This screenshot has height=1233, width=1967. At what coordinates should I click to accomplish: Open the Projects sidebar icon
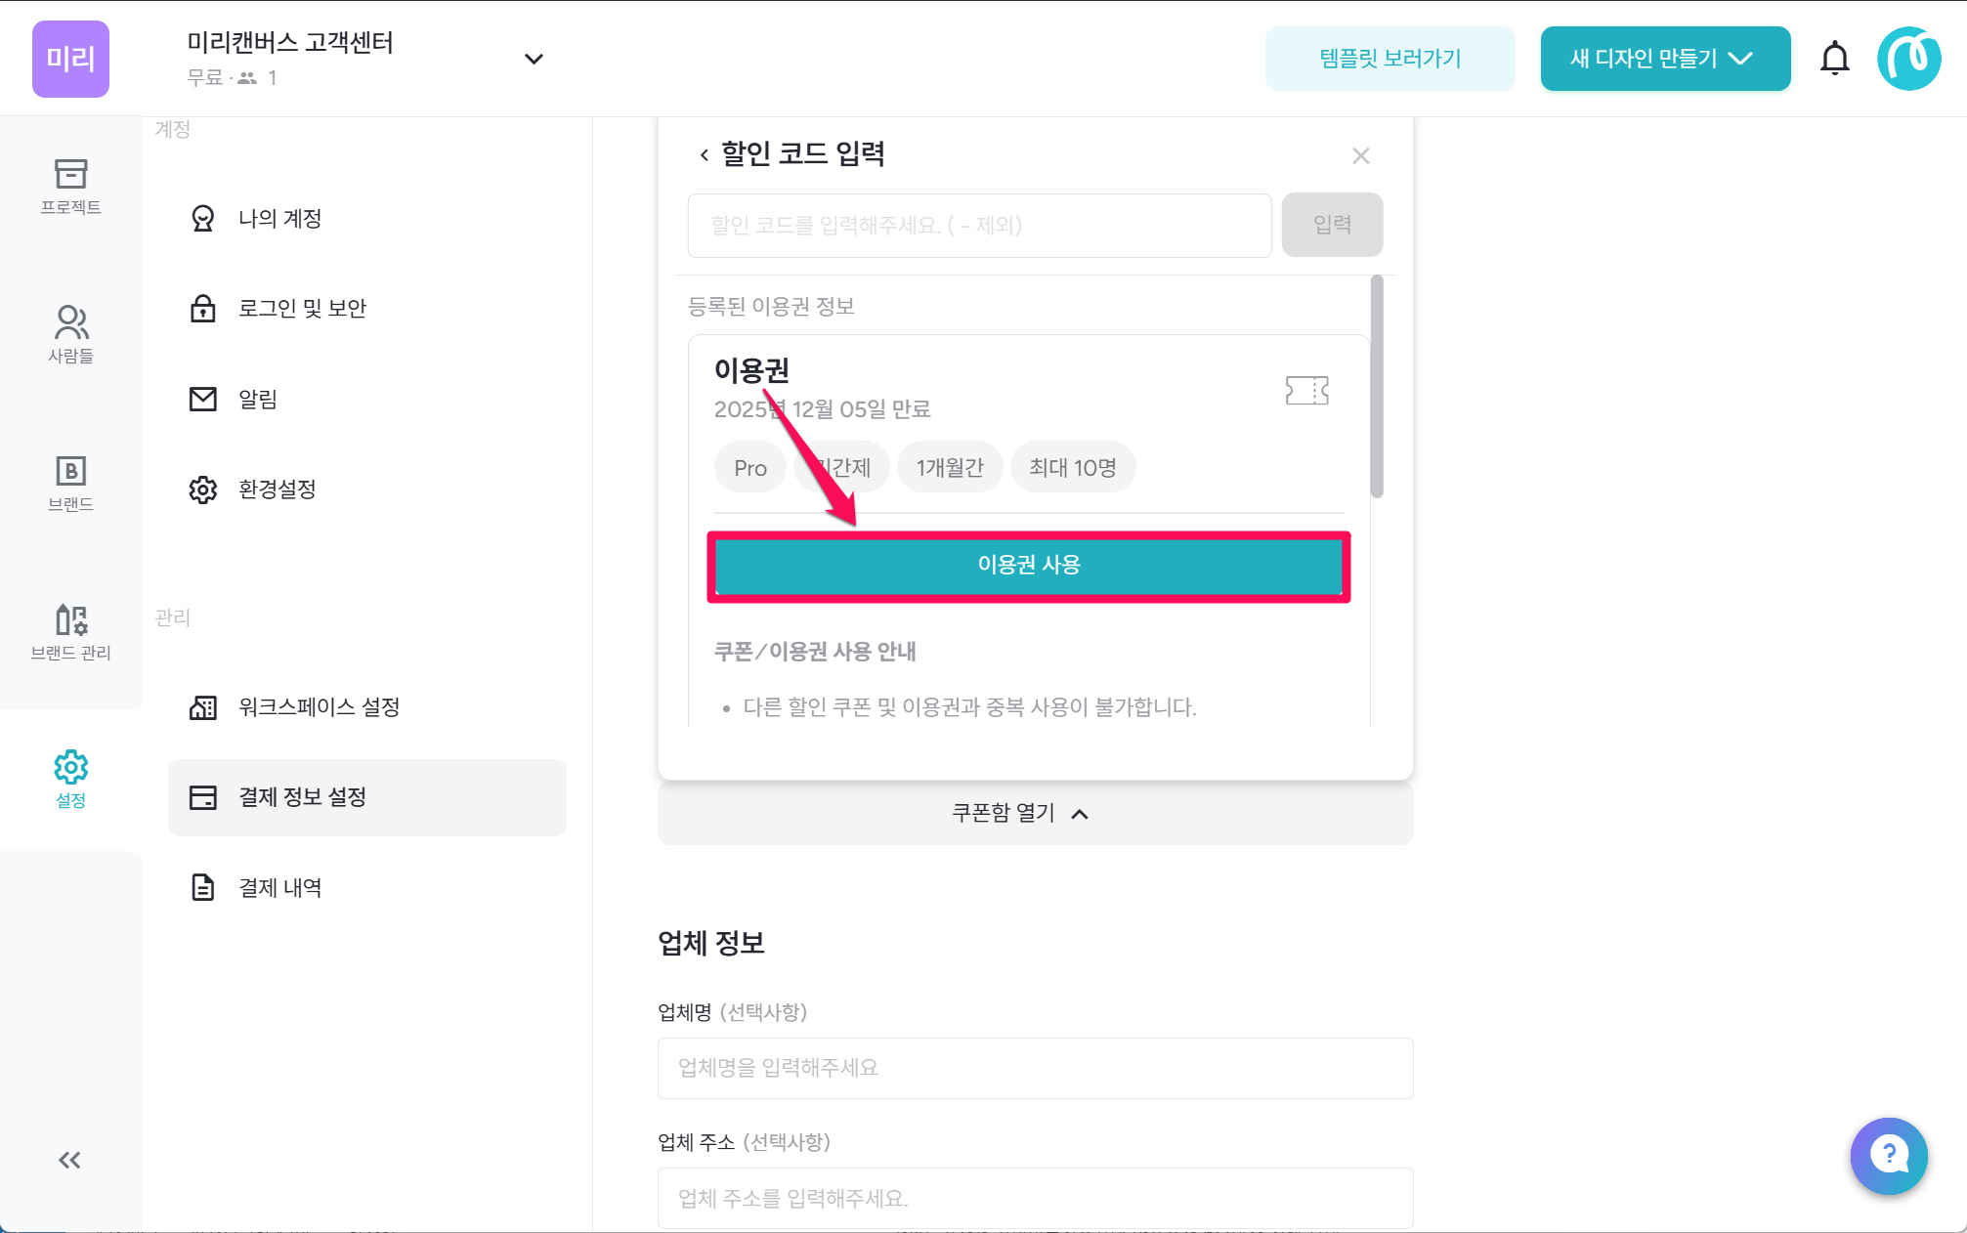70,186
